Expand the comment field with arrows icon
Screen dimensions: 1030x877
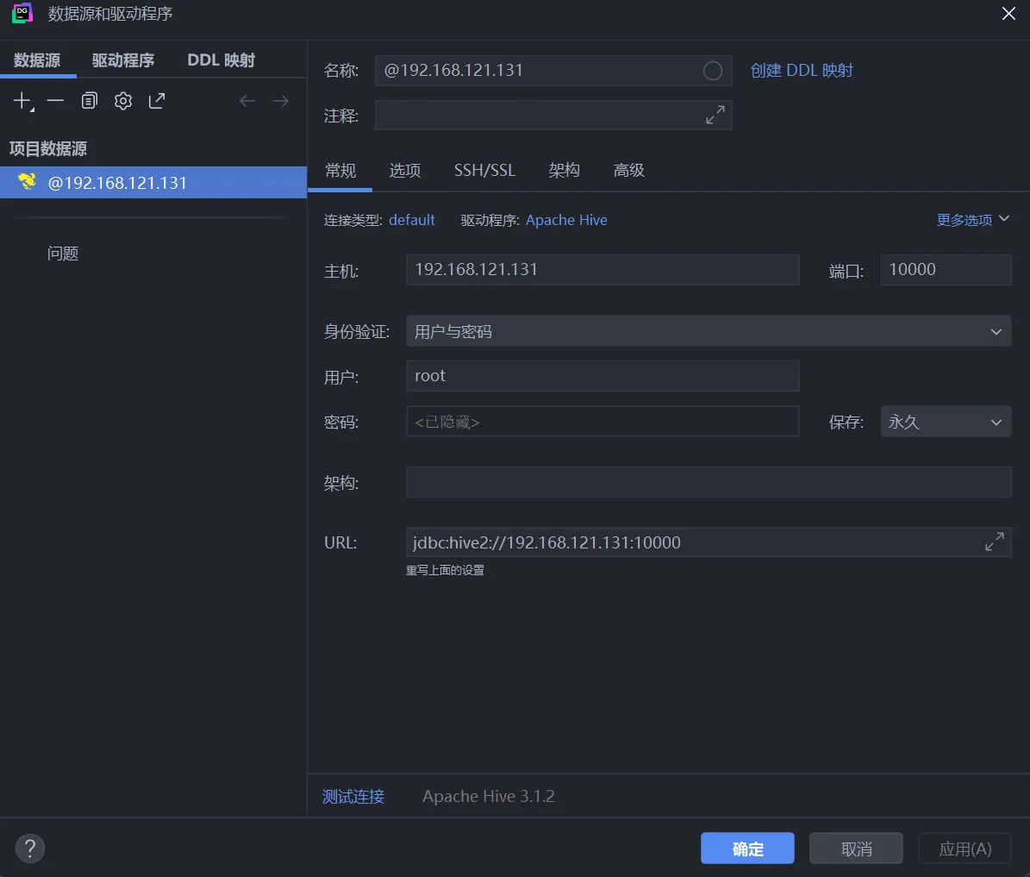(715, 115)
